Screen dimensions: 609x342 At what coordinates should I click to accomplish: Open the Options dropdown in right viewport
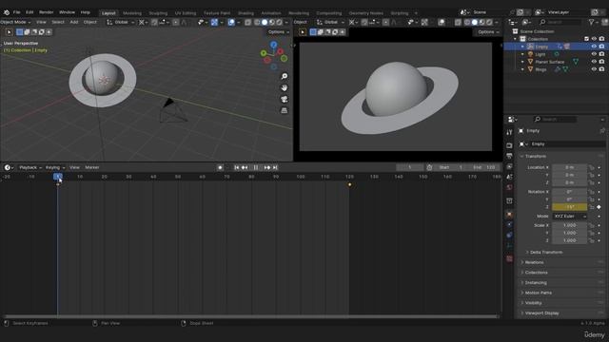point(488,31)
